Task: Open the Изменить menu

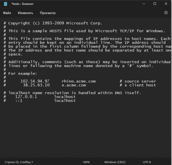Action: point(26,13)
